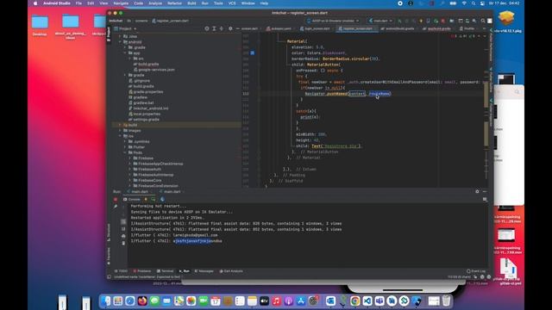The image size is (552, 310).
Task: Open Flutter DevTools icon in Run toolbar
Action: coord(162,199)
